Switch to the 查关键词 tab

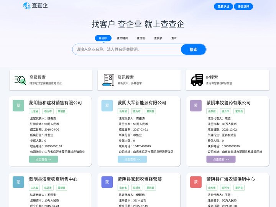click(122, 38)
